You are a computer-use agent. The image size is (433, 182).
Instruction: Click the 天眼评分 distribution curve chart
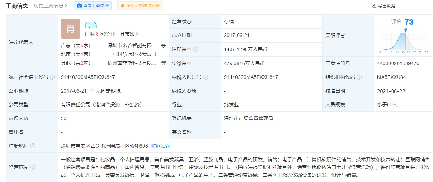403,42
